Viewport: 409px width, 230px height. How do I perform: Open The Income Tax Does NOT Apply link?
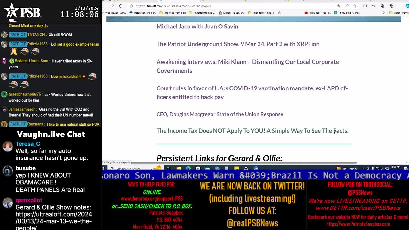click(252, 131)
